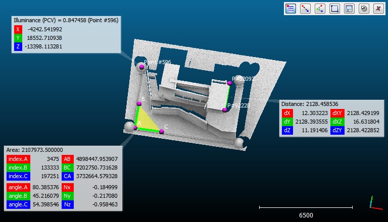This screenshot has height=222, width=388.
Task: Click the green index.B tag
Action: (18, 168)
